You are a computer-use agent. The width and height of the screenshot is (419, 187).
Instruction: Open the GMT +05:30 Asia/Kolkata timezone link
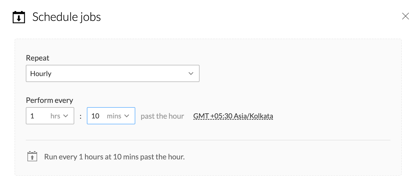coord(233,116)
